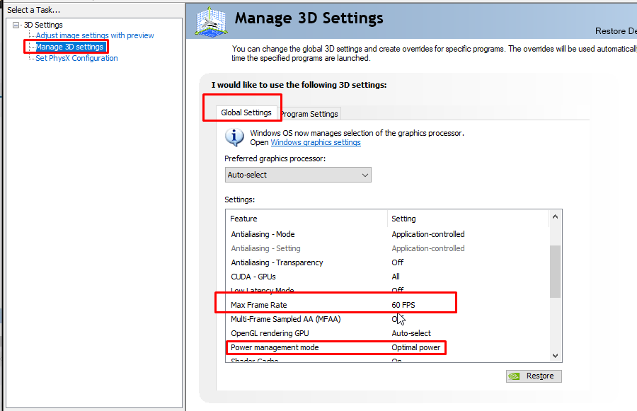Screen dimensions: 637x411
Task: Select the Power management mode row
Action: pos(387,347)
